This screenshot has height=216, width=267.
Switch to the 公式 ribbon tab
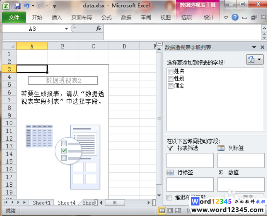click(106, 17)
